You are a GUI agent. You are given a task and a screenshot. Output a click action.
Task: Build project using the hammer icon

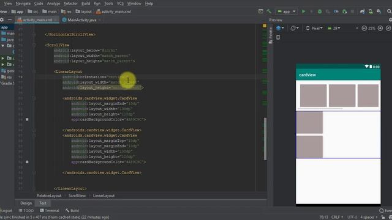click(269, 12)
